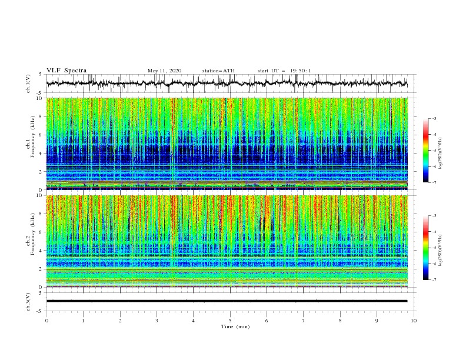Image resolution: width=466 pixels, height=360 pixels.
Task: Click the "3" tick on the time axis
Action: pyautogui.click(x=157, y=321)
